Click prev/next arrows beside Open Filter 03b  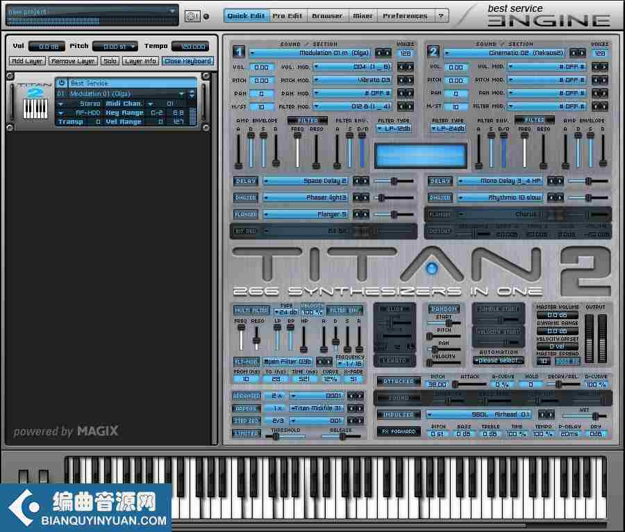click(x=324, y=362)
